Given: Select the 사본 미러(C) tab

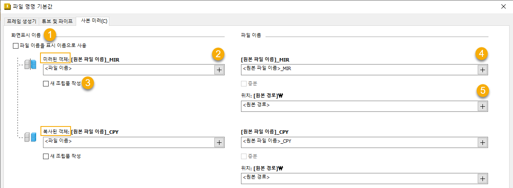Looking at the screenshot, I should [x=93, y=21].
